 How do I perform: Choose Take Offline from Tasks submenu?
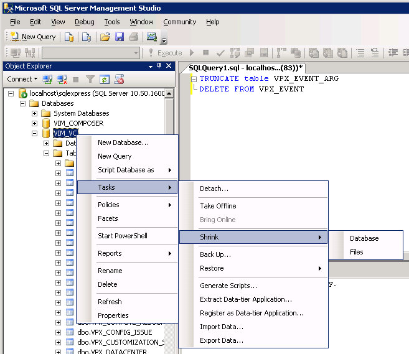point(253,206)
